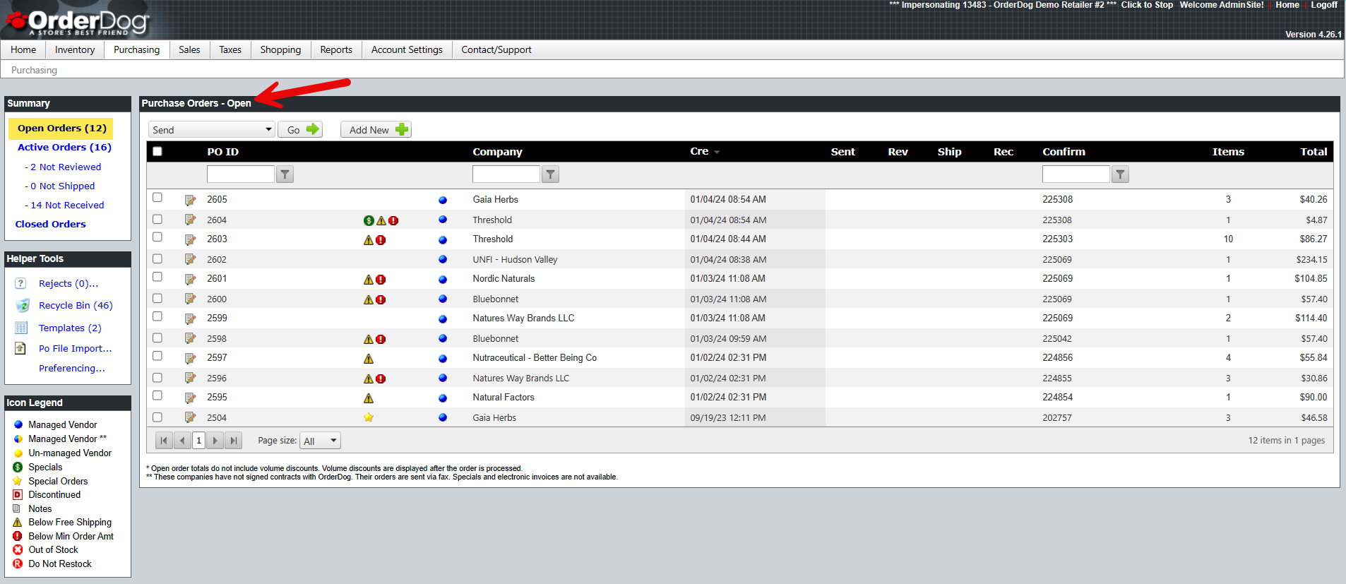The image size is (1346, 584).
Task: Check the box for PO 2597
Action: pyautogui.click(x=157, y=356)
